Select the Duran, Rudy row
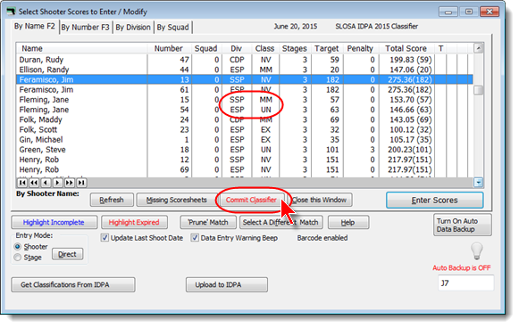This screenshot has height=328, width=519. tap(245, 60)
